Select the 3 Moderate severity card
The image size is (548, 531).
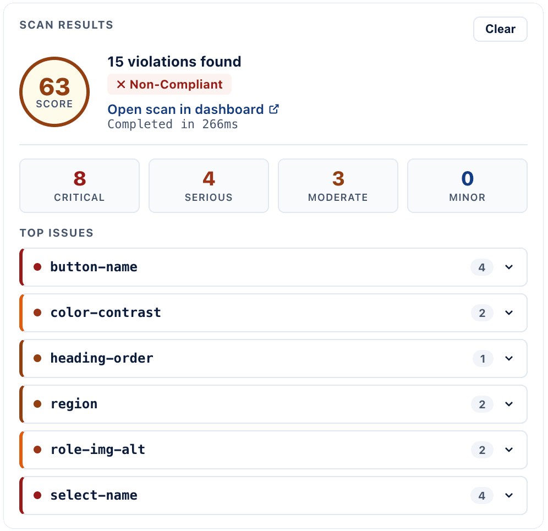point(338,185)
